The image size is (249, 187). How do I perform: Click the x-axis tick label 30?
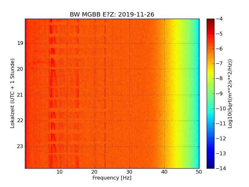129,172
